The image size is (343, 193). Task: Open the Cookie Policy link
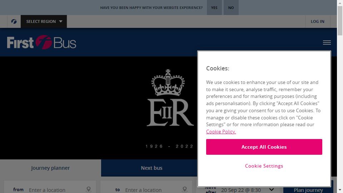tap(221, 132)
